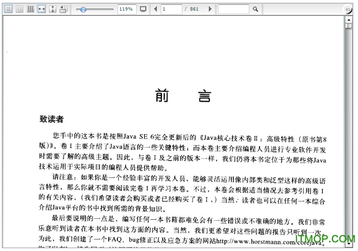Switch to single page view
358x251 pixels.
click(9, 9)
